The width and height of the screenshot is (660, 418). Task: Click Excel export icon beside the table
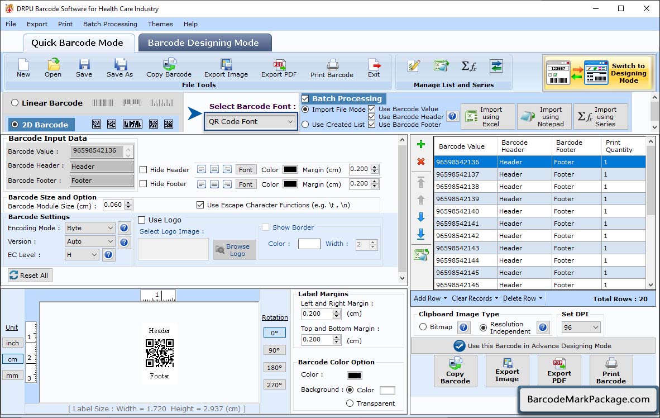coord(421,254)
